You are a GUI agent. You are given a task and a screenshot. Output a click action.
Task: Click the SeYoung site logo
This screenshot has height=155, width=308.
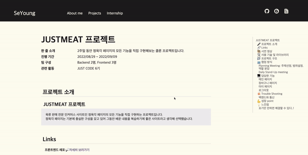[25, 13]
